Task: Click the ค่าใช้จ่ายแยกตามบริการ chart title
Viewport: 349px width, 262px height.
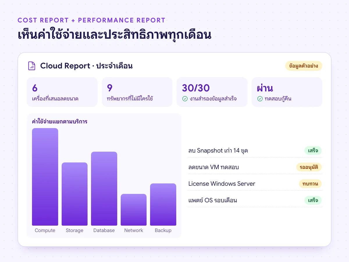Action: (60, 121)
